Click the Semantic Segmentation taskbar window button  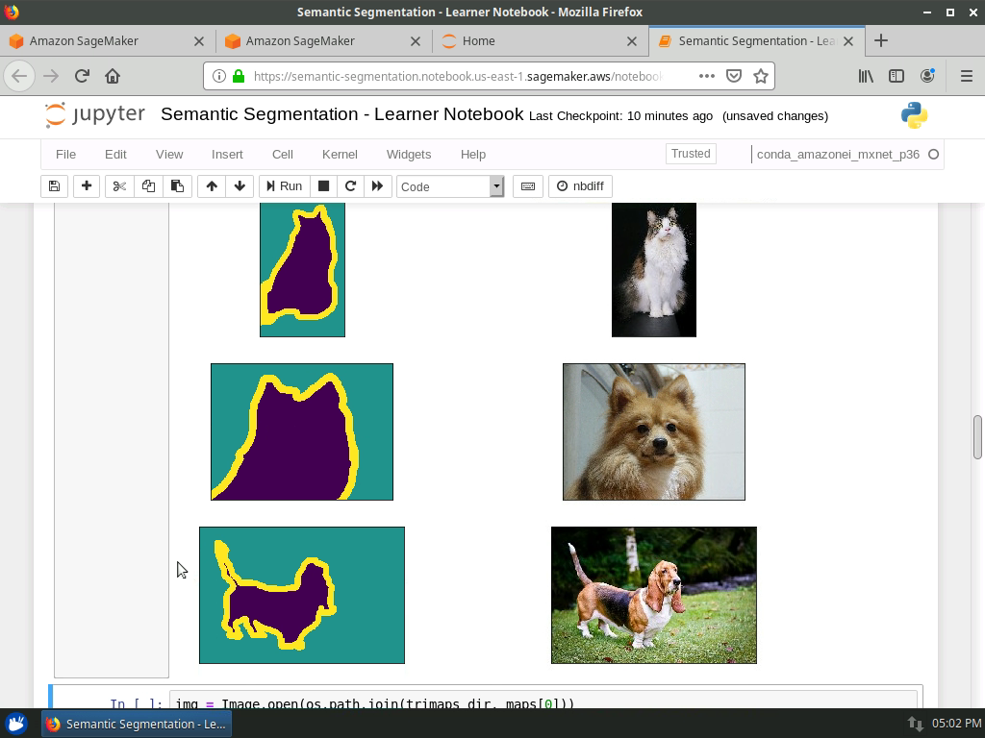(x=137, y=724)
